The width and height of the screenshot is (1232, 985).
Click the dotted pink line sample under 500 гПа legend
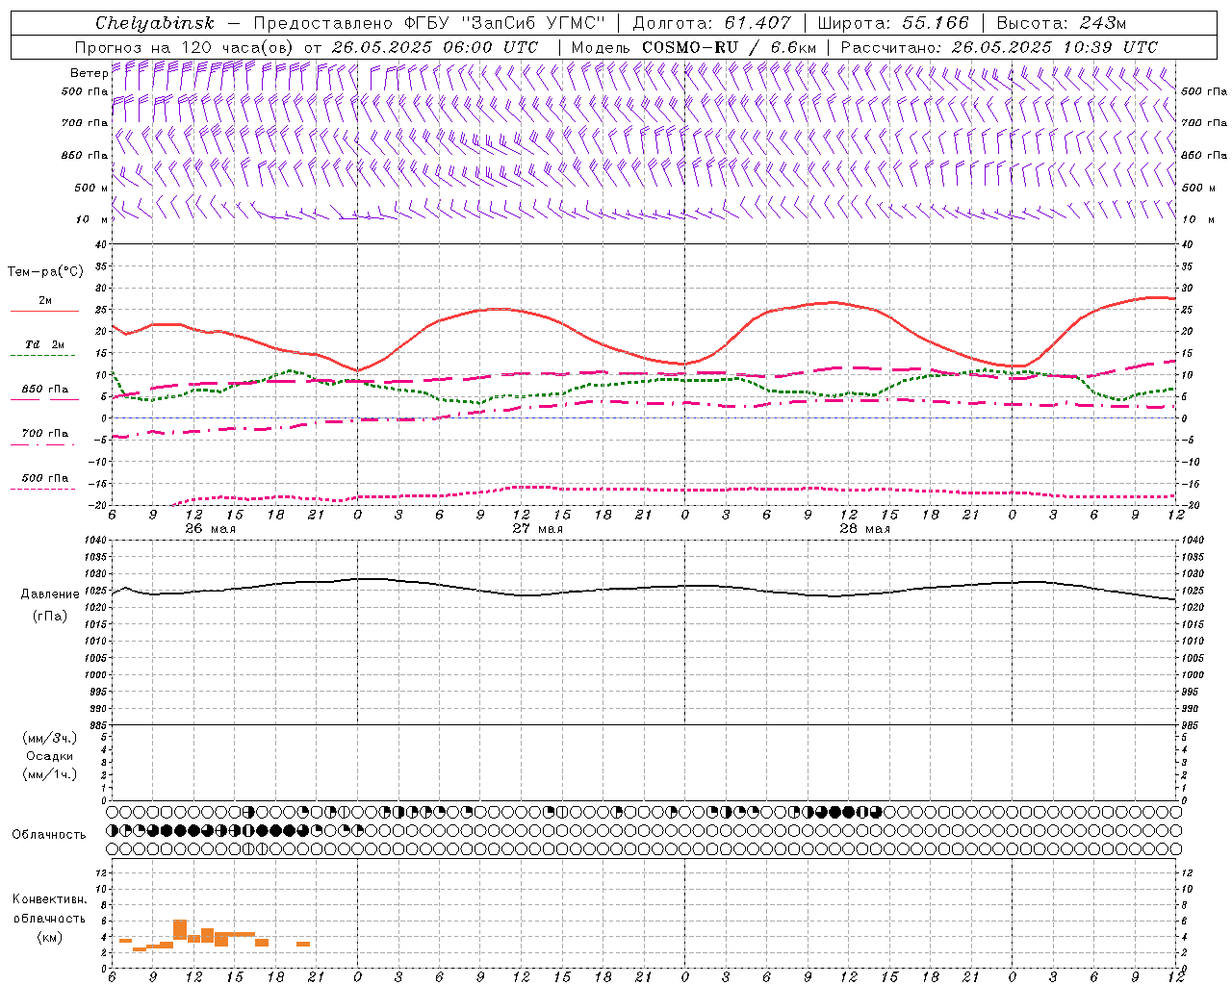(42, 489)
